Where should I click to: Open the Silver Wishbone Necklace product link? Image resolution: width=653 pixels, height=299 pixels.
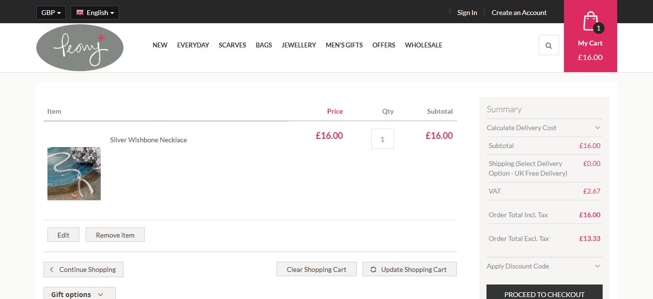point(149,140)
